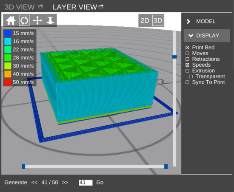
Task: Click the 22 mm/s teal-green swatch
Action: [x=8, y=50]
